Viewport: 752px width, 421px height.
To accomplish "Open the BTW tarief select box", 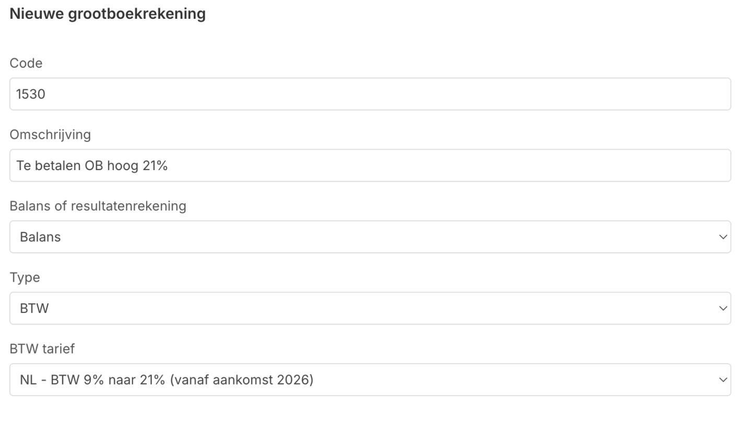I will [x=369, y=380].
